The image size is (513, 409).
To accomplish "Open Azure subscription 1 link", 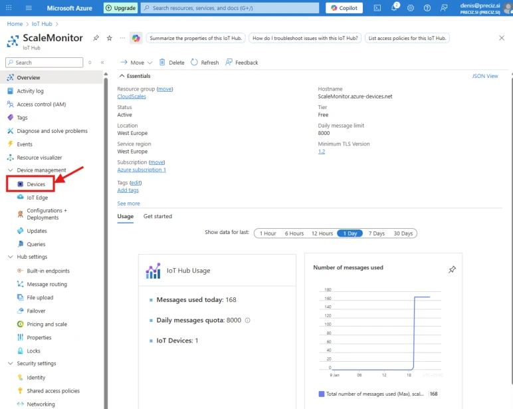I will [142, 170].
